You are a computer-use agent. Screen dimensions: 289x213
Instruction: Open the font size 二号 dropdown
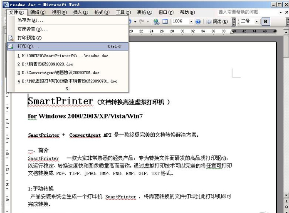pyautogui.click(x=257, y=21)
